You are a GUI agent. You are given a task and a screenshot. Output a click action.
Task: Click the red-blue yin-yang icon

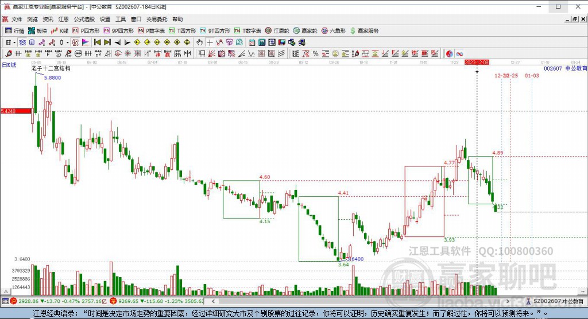click(x=449, y=53)
